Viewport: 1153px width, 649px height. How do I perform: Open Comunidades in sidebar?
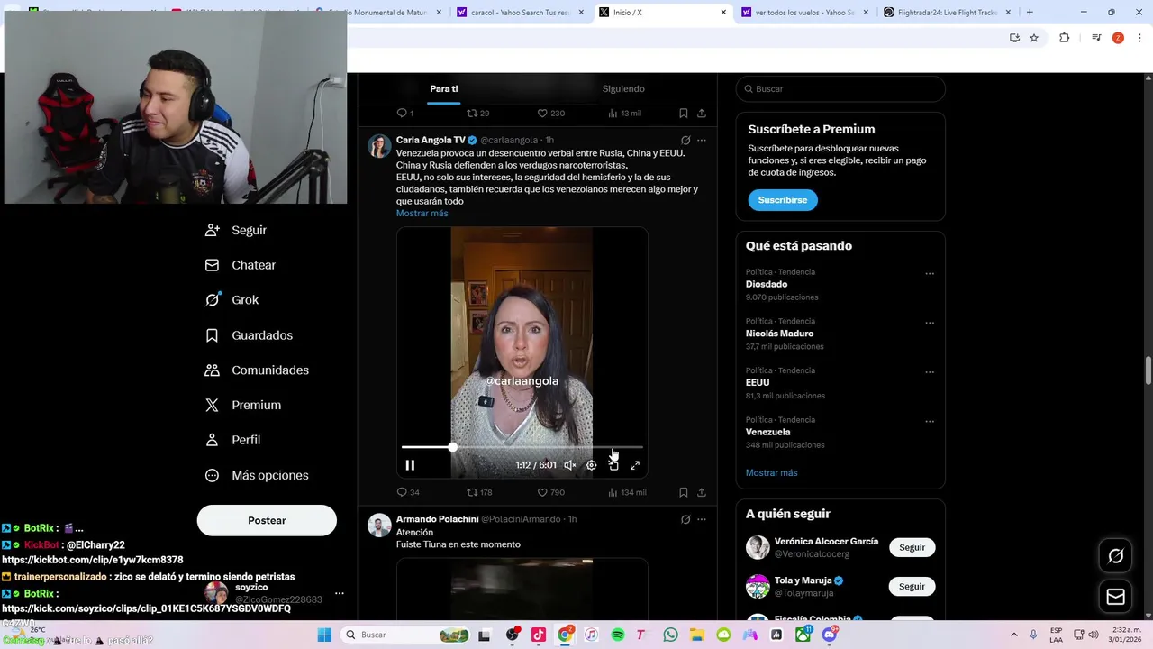[x=257, y=370]
